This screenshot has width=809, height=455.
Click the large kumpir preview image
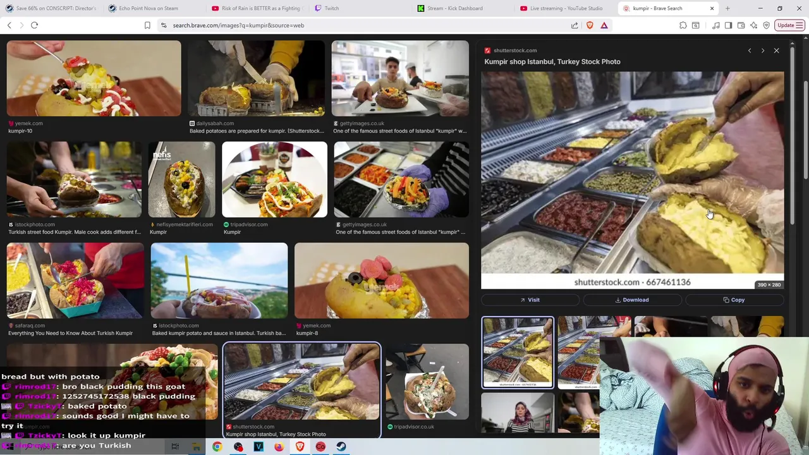pyautogui.click(x=633, y=181)
